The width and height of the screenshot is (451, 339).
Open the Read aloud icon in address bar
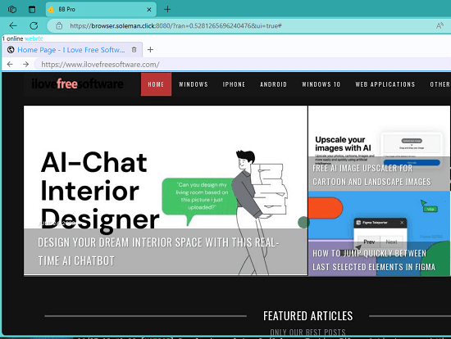tap(440, 26)
